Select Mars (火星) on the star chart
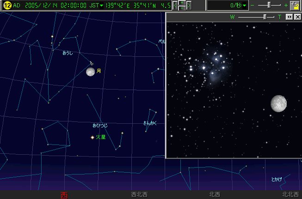 [92, 137]
